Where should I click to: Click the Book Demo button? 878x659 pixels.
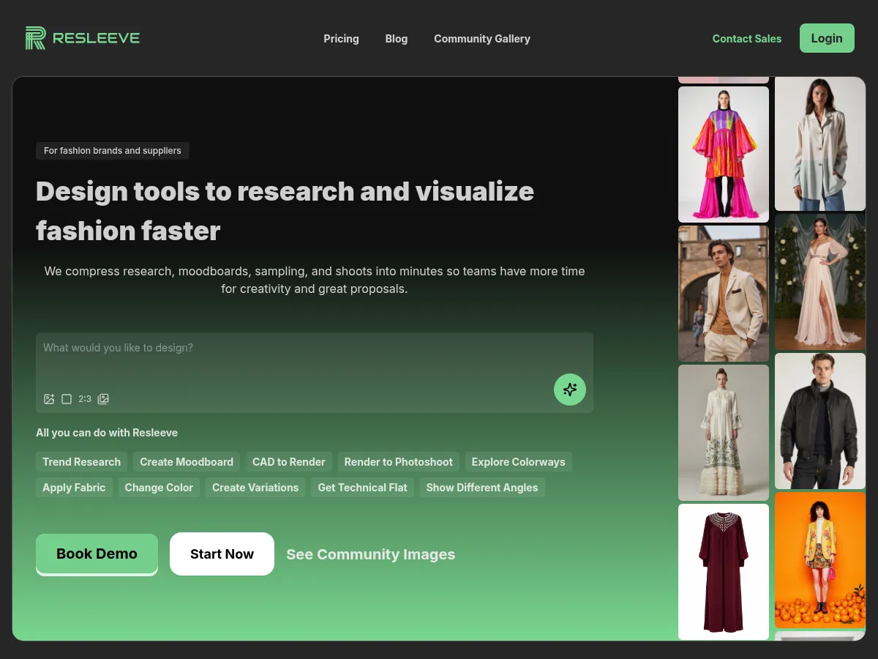click(x=97, y=554)
